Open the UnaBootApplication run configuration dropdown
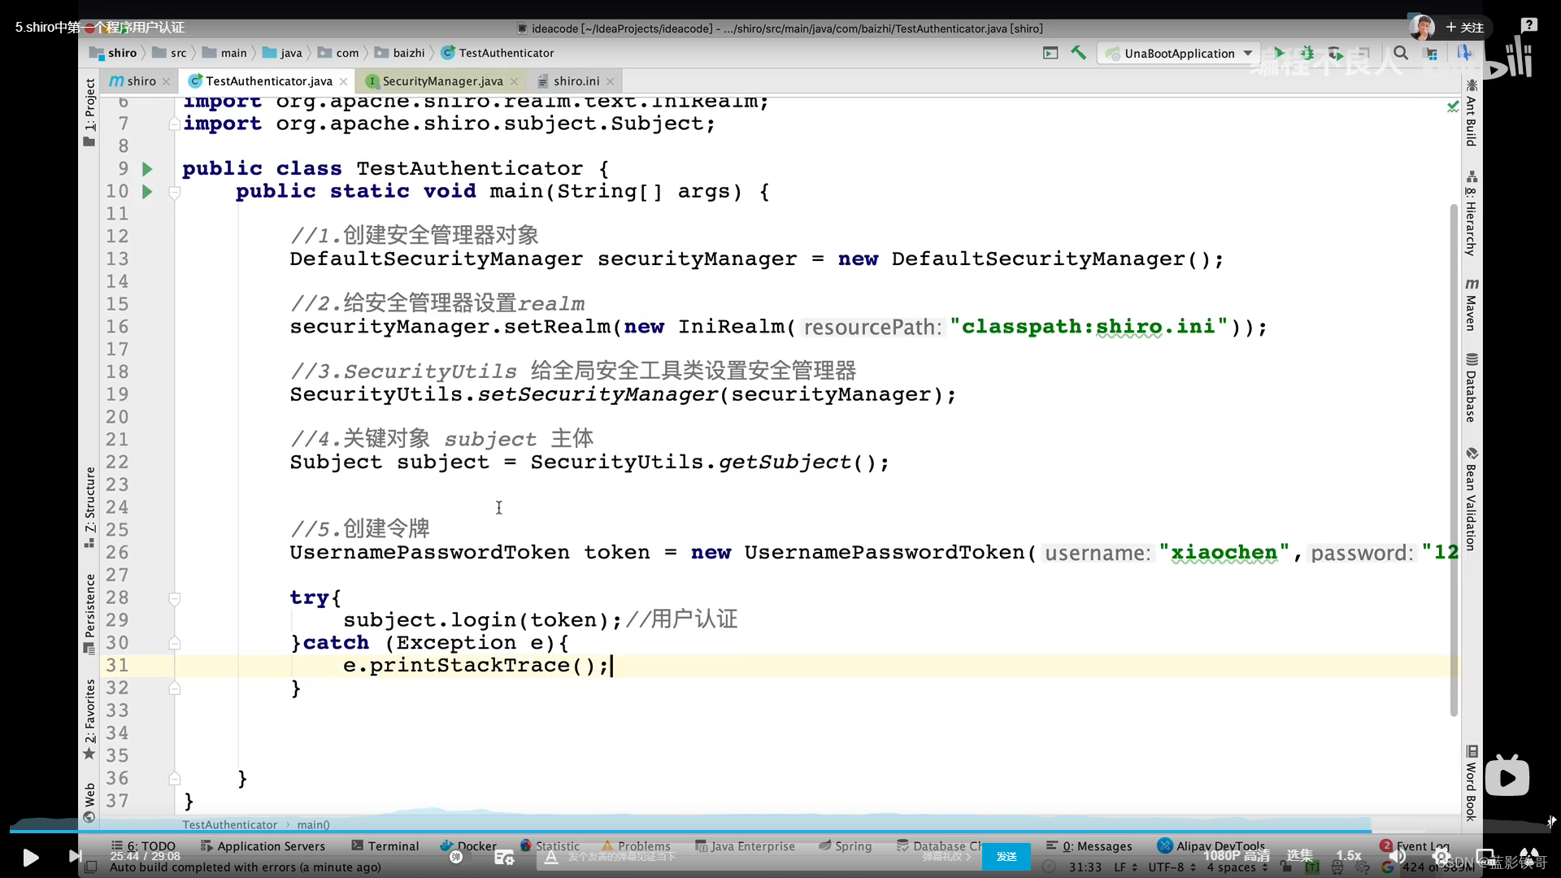 pos(1180,54)
